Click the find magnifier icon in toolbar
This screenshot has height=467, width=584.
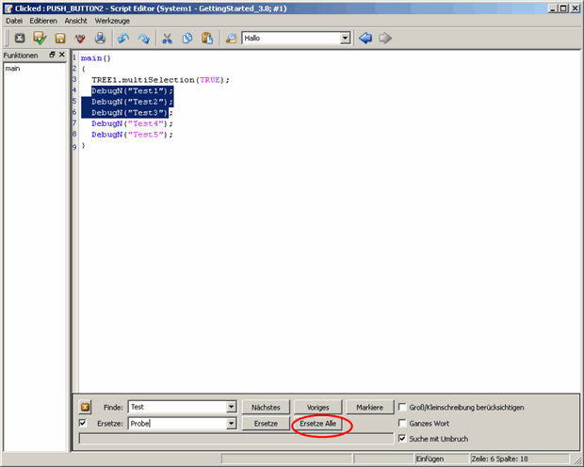(231, 38)
